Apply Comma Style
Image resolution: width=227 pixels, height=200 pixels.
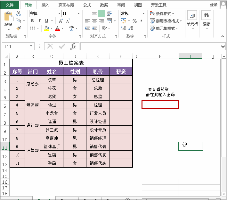click(141, 21)
